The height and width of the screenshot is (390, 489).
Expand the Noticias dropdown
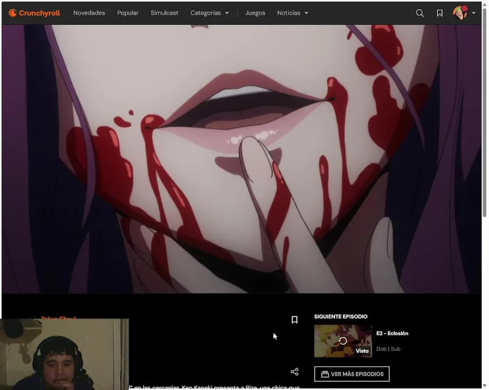pos(293,13)
